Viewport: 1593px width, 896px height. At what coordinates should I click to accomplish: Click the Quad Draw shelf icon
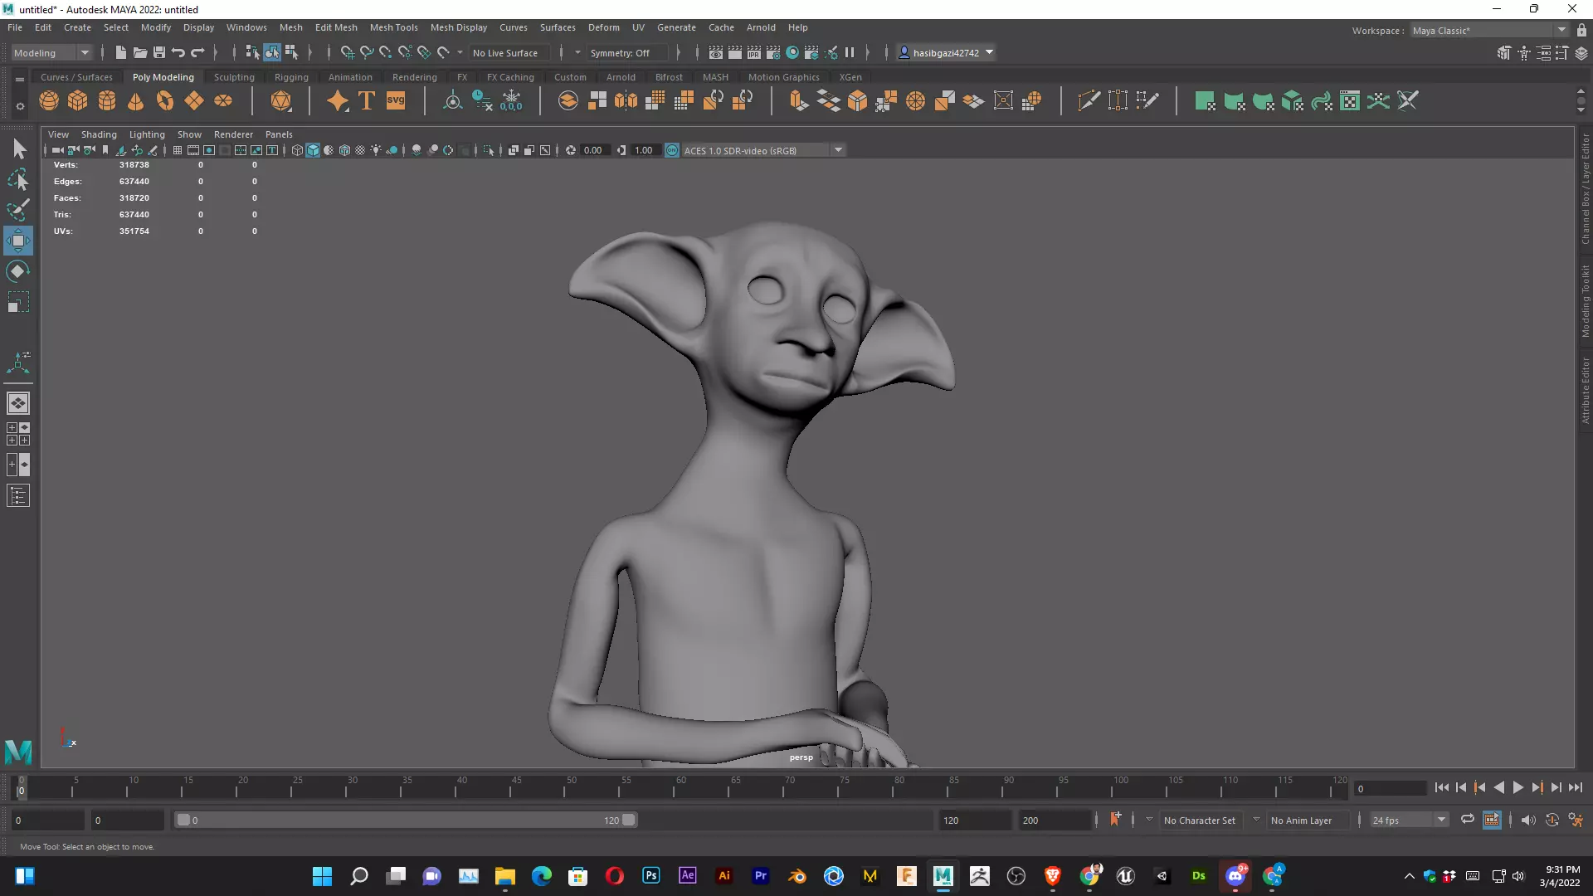click(x=1147, y=101)
